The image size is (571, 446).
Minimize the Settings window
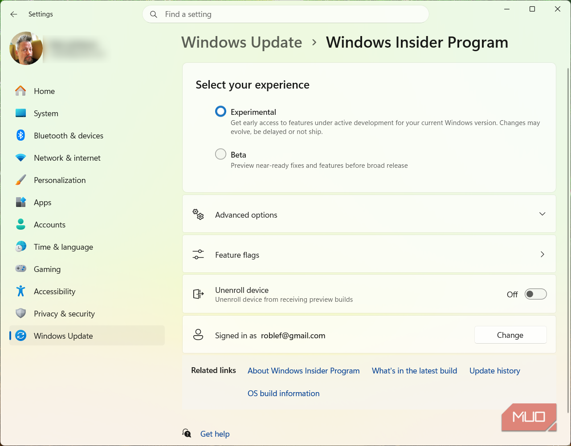[507, 9]
